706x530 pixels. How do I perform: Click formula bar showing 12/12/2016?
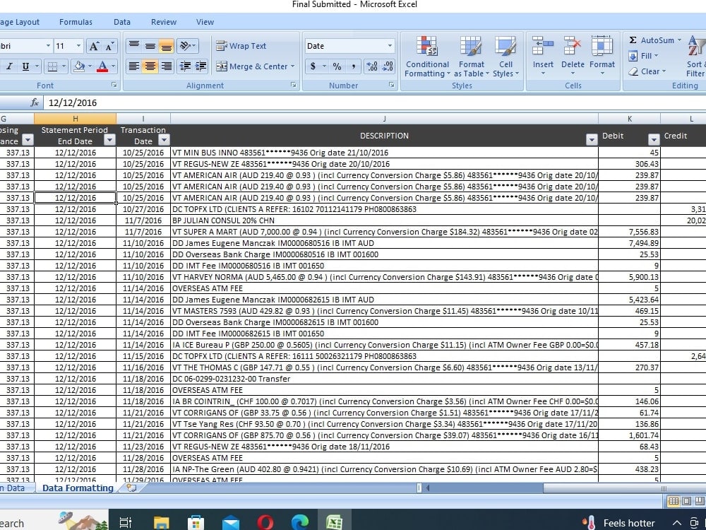point(373,102)
